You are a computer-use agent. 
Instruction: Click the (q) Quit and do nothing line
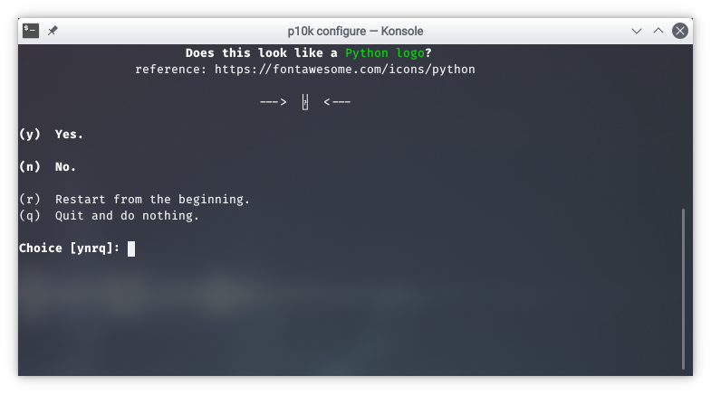pos(109,216)
